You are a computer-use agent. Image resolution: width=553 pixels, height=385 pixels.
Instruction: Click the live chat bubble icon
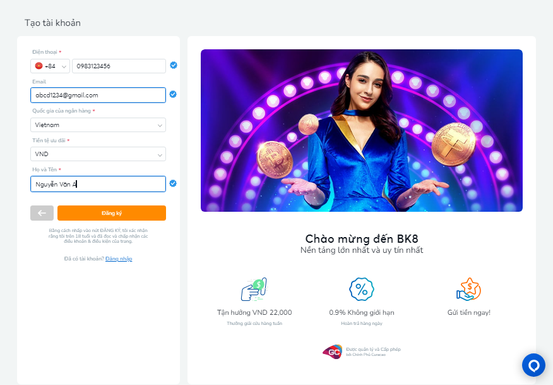click(x=533, y=365)
